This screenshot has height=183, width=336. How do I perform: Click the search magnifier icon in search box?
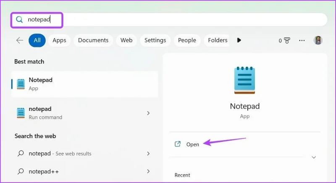point(19,19)
